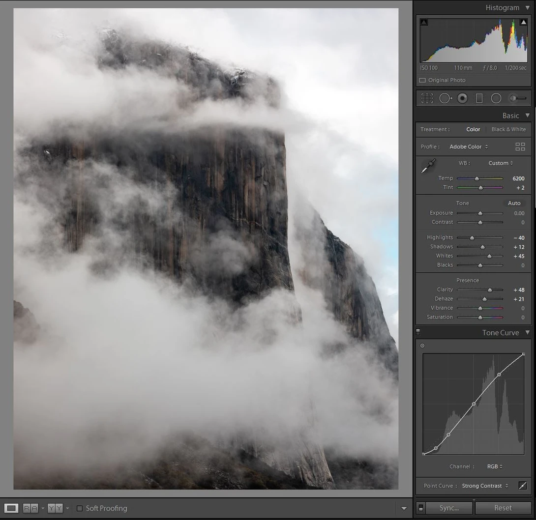Select the Spot Removal tool
This screenshot has width=536, height=520.
446,98
